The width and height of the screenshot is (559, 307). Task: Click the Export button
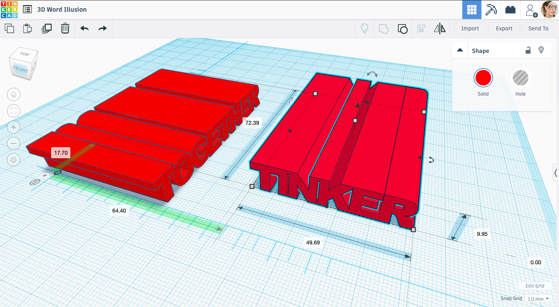click(x=504, y=28)
